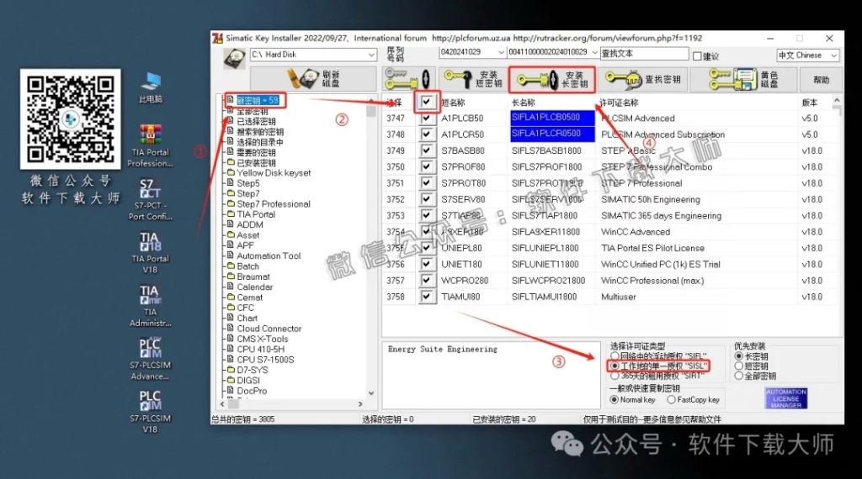This screenshot has width=862, height=479.
Task: Click the WinCC Advanced license name
Action: coord(636,232)
